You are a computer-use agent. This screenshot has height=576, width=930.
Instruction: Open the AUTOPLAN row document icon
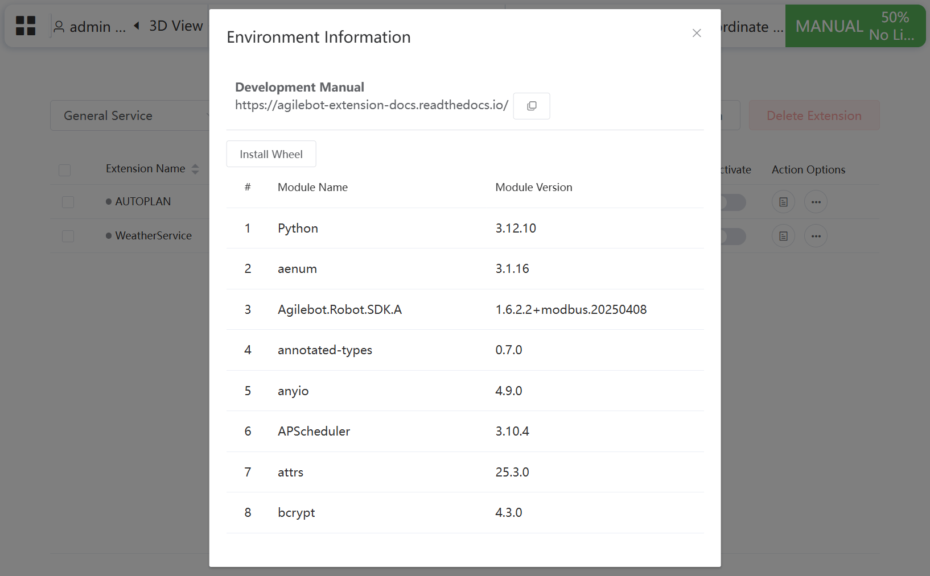[783, 202]
